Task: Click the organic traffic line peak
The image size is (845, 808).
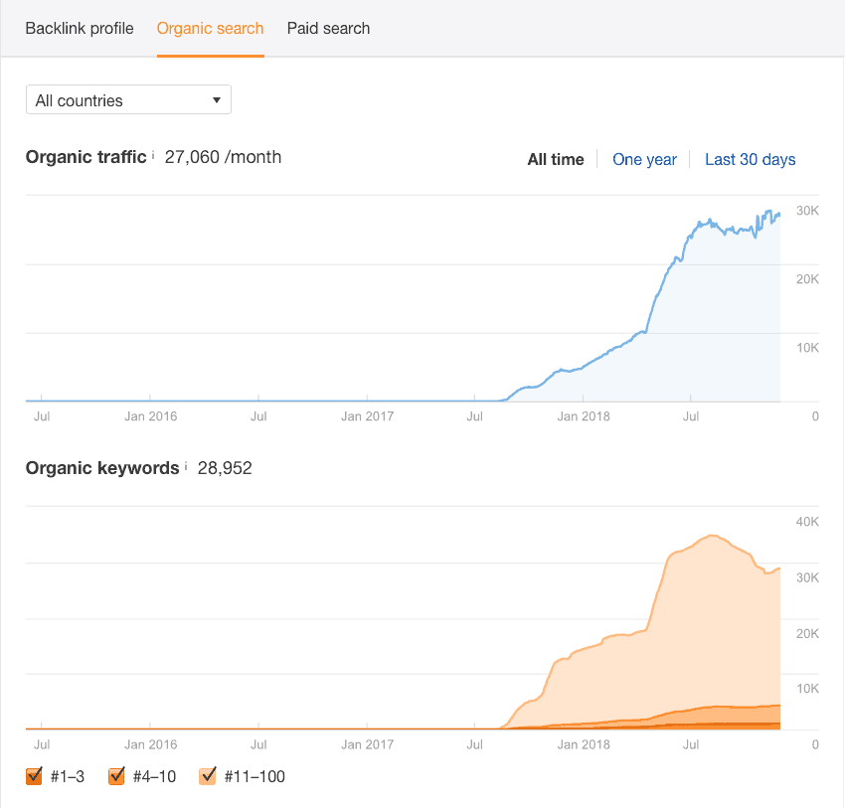Action: [x=767, y=212]
